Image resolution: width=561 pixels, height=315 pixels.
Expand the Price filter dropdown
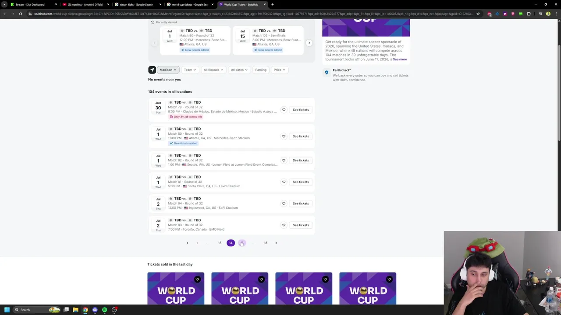(279, 70)
